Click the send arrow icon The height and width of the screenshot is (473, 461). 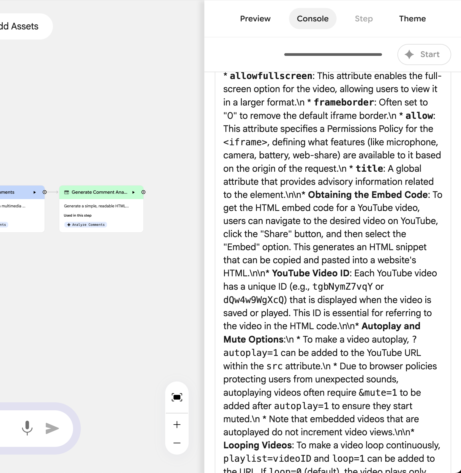[x=52, y=428]
